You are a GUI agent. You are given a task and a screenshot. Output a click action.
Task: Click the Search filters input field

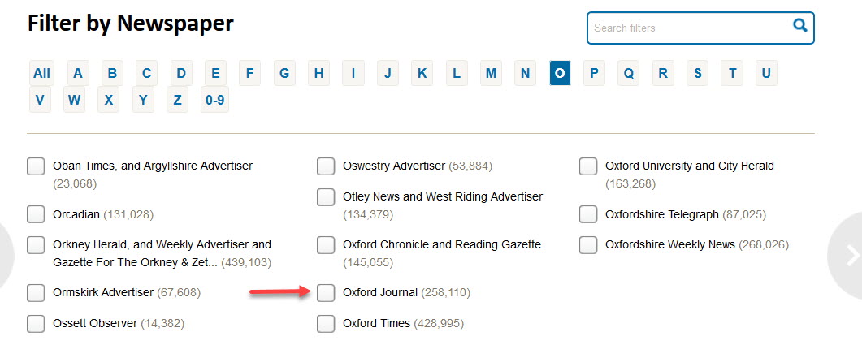coord(689,28)
